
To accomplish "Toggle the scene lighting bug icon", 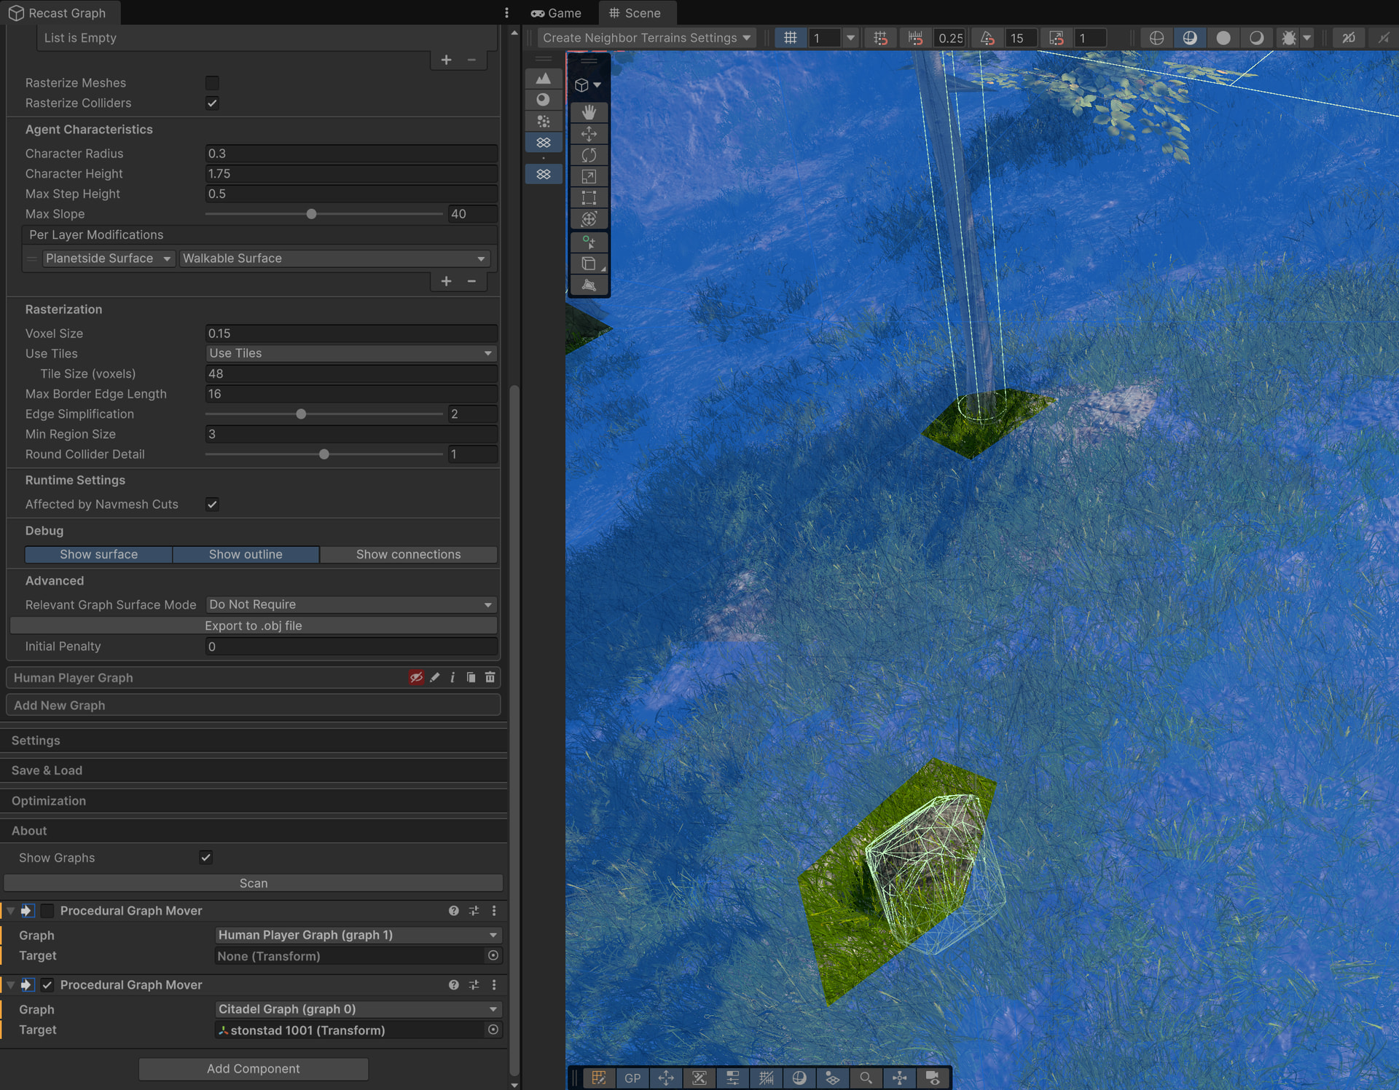I will click(1289, 38).
